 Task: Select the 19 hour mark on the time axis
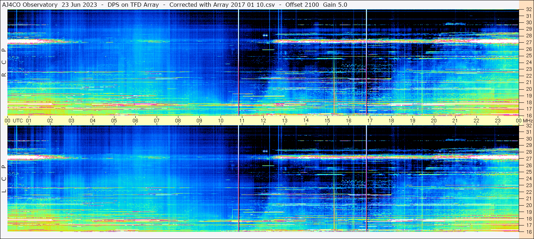point(412,121)
